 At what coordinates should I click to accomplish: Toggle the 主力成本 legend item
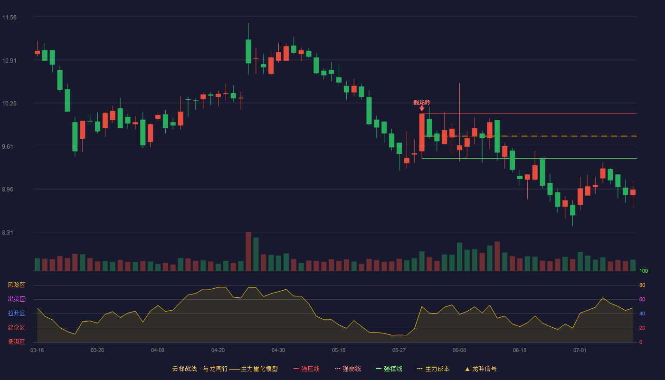[433, 369]
